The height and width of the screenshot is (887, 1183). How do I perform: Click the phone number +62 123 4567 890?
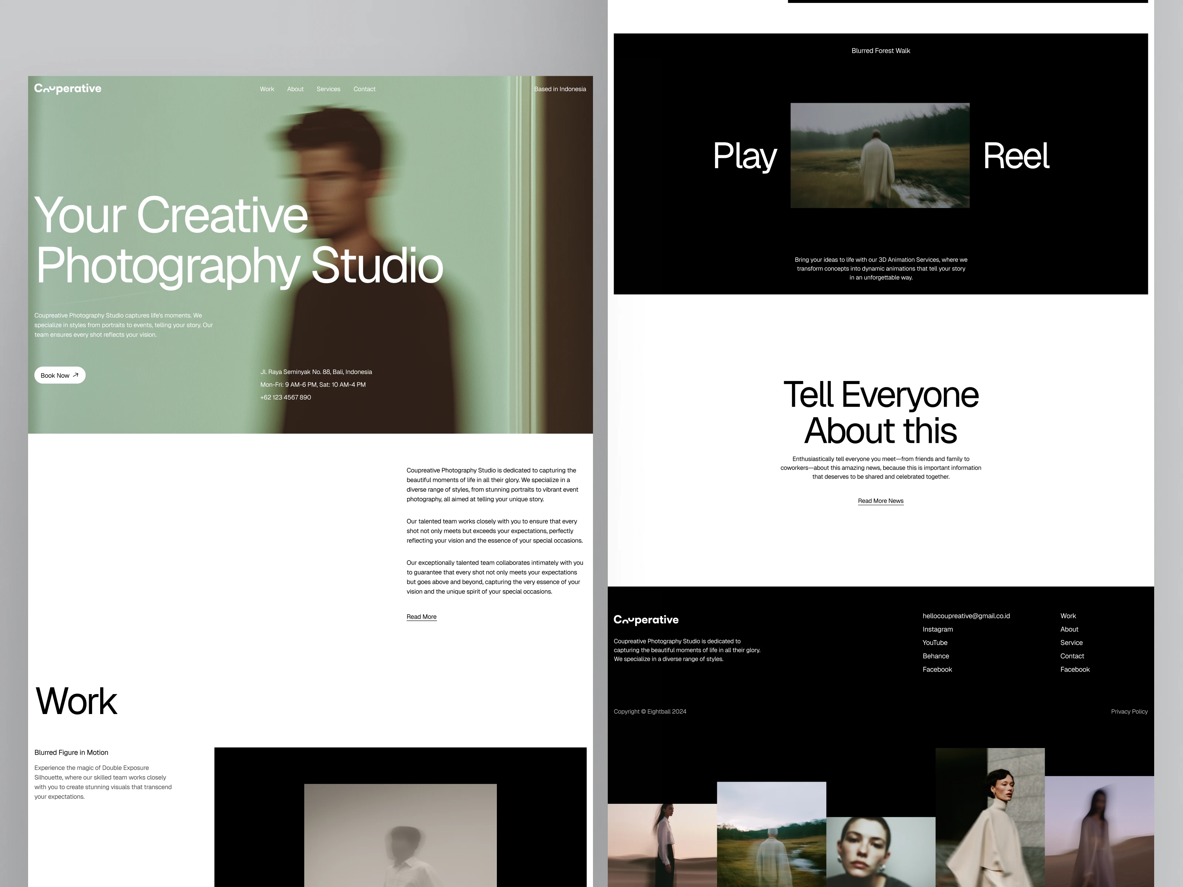pyautogui.click(x=286, y=397)
